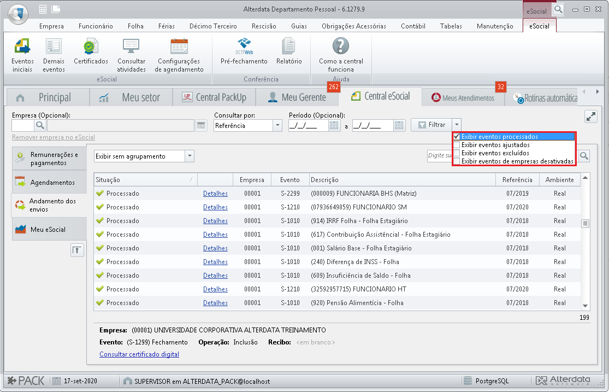
Task: Click the Período start date field
Action: [309, 125]
